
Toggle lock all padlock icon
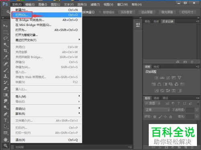(170, 117)
